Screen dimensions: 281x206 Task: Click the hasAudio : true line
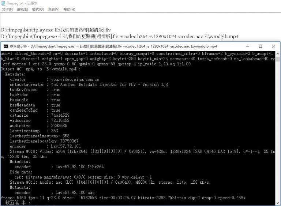35,100
